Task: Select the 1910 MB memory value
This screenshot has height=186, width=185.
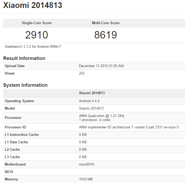Action: click(86, 179)
